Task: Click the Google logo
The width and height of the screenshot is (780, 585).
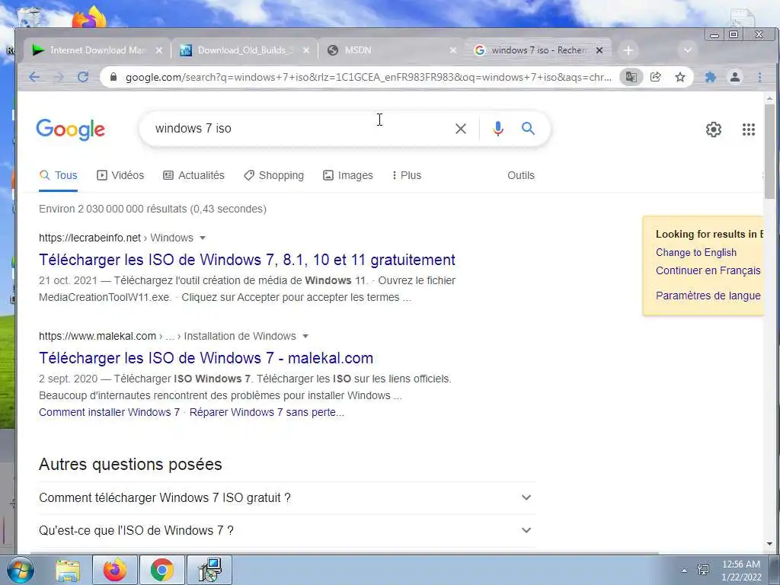Action: coord(71,129)
